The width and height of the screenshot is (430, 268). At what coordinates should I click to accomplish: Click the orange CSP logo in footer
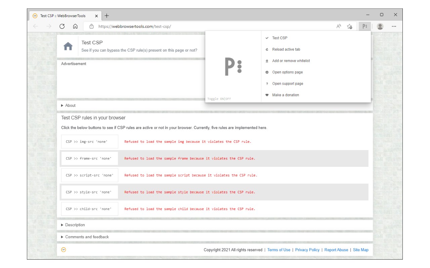point(63,250)
